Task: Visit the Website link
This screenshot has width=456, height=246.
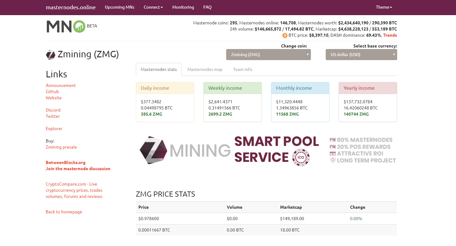Action: (x=54, y=98)
